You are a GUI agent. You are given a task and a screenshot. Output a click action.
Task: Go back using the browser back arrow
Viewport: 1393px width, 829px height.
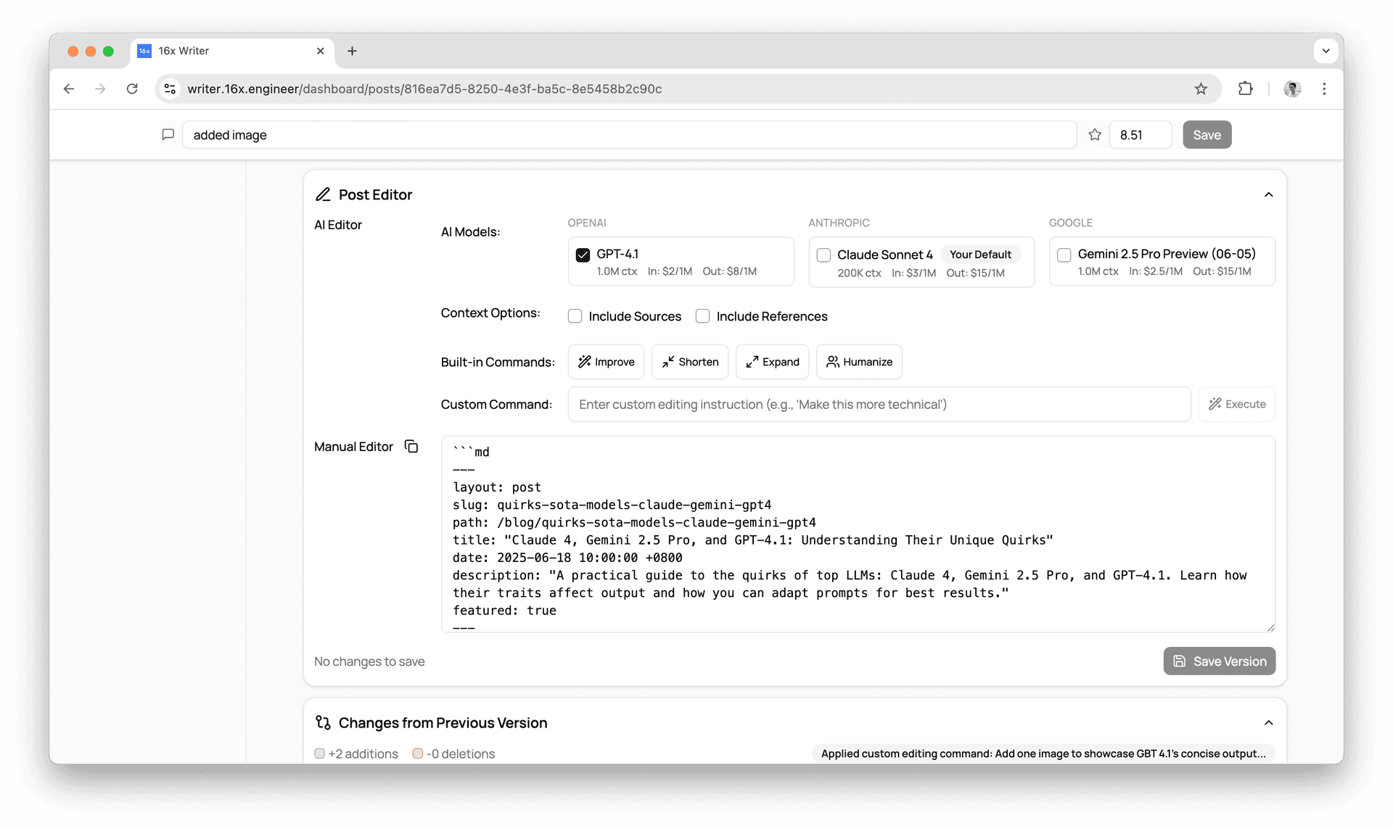pyautogui.click(x=69, y=88)
